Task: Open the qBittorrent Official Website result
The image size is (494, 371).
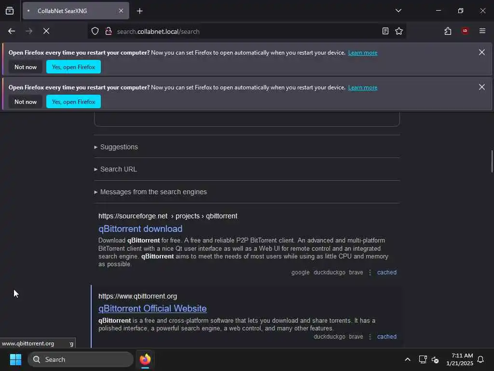Action: [152, 309]
